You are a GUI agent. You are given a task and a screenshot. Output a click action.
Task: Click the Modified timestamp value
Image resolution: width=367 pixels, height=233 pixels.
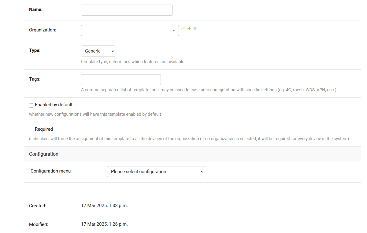pos(104,224)
